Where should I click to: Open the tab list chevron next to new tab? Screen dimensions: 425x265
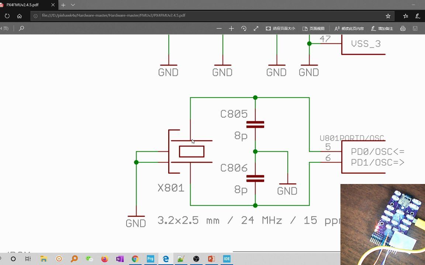[x=73, y=5]
